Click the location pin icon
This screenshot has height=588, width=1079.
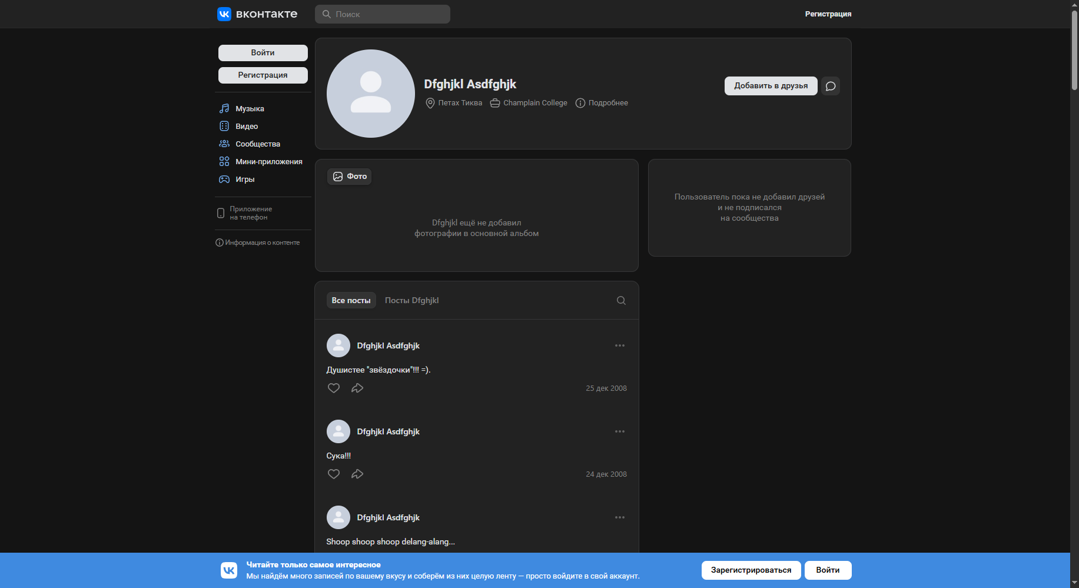tap(430, 103)
